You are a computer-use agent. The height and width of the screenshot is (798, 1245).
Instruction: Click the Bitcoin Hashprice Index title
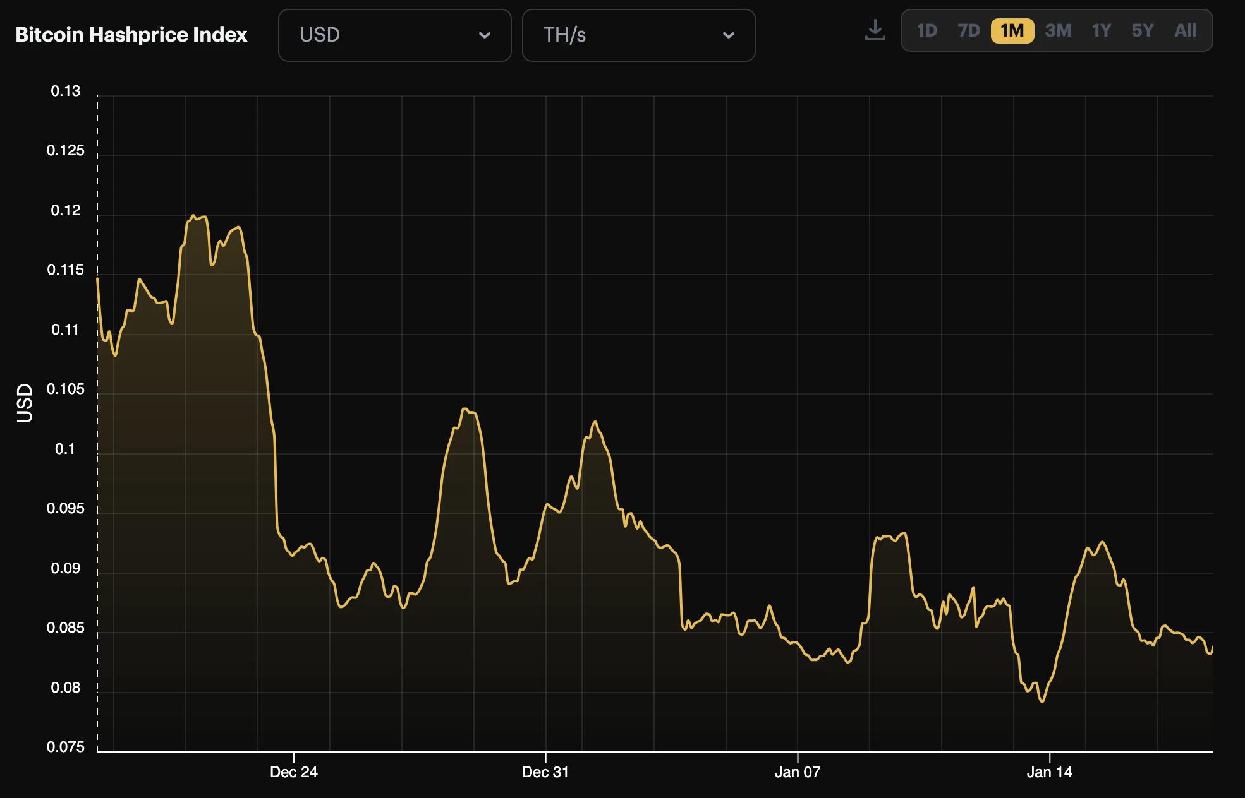point(131,35)
